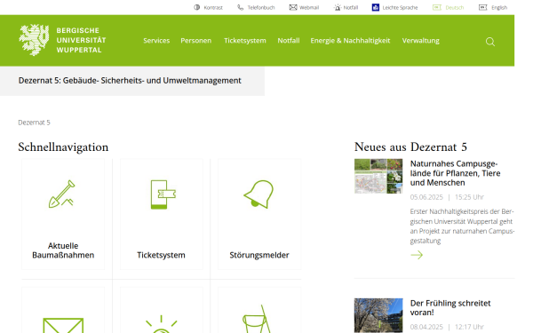
Task: Click Bergische Universität Wuppertal wordmark text
Action: point(81,40)
